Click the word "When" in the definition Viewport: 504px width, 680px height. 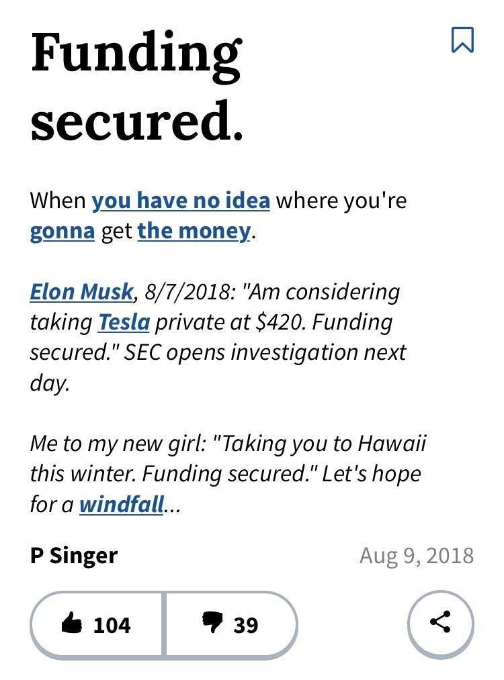58,200
